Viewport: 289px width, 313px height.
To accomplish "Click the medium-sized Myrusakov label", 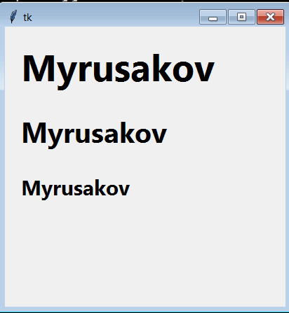I will pos(94,135).
